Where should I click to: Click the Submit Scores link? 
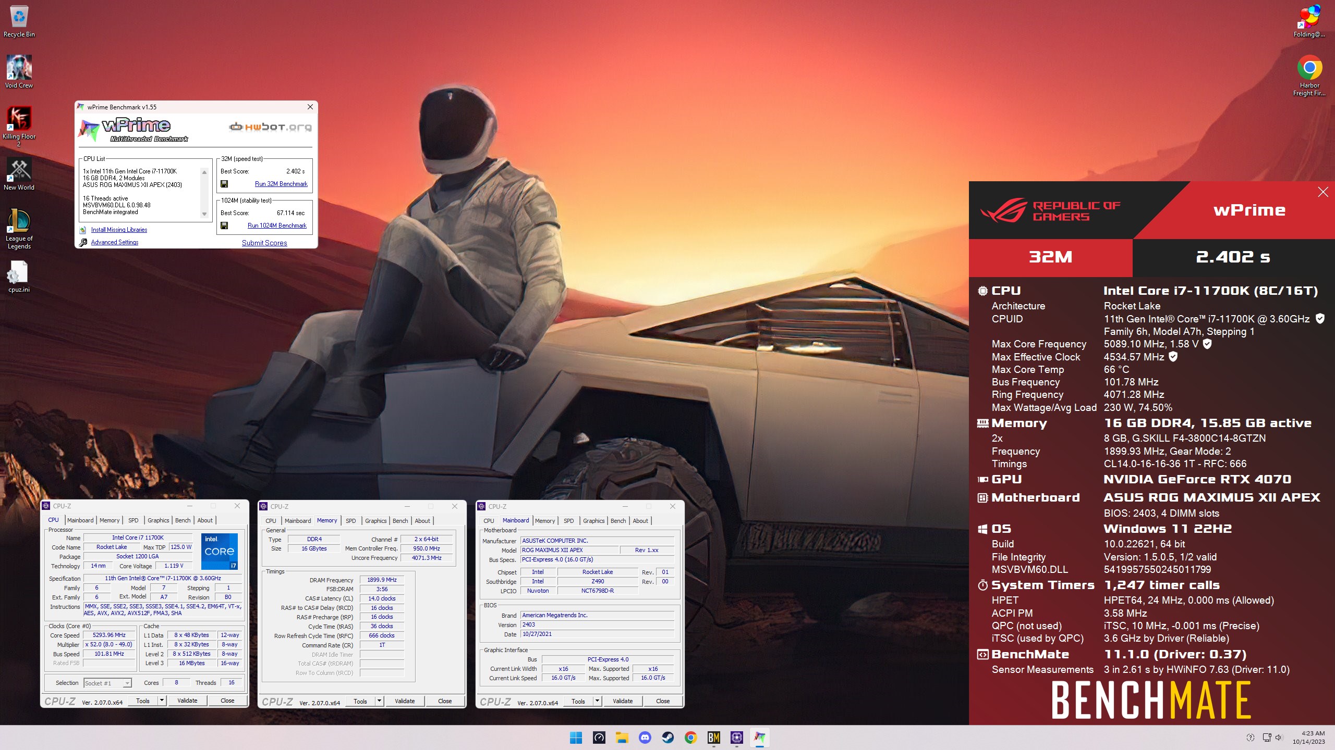click(x=264, y=243)
